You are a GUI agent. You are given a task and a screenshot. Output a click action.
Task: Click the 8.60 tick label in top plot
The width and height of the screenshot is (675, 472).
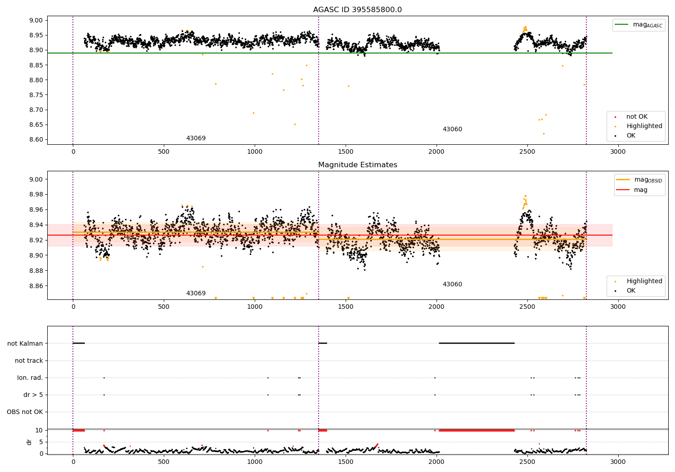[36, 139]
